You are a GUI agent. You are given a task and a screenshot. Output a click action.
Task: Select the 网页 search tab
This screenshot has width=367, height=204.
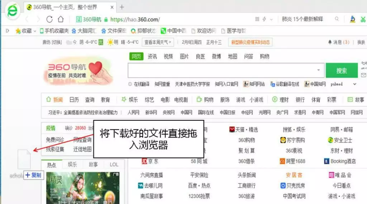tap(136, 56)
